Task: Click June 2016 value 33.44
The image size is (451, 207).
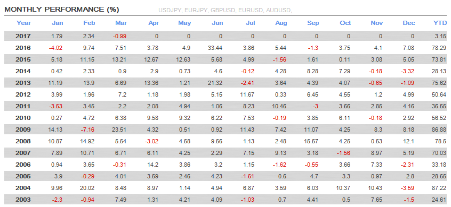Action: coord(215,48)
